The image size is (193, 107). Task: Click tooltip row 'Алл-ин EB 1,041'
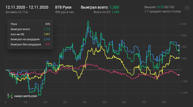coord(30,34)
